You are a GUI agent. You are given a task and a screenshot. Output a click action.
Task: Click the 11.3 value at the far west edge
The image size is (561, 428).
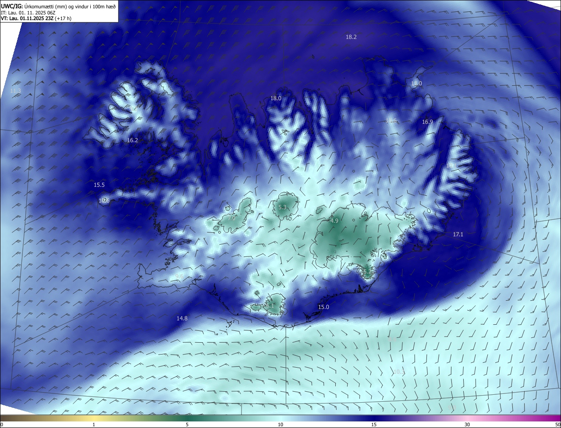[x=15, y=91]
